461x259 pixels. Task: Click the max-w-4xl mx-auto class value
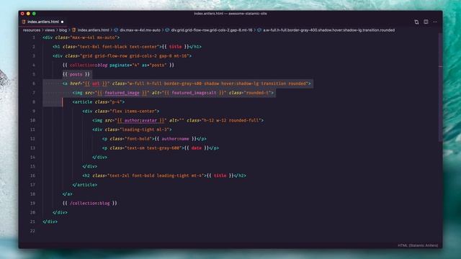(94, 37)
